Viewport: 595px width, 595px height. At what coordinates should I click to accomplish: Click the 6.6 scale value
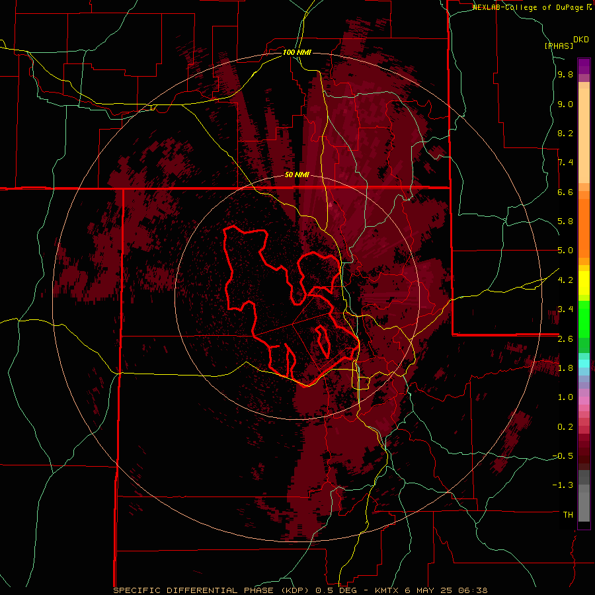(565, 192)
